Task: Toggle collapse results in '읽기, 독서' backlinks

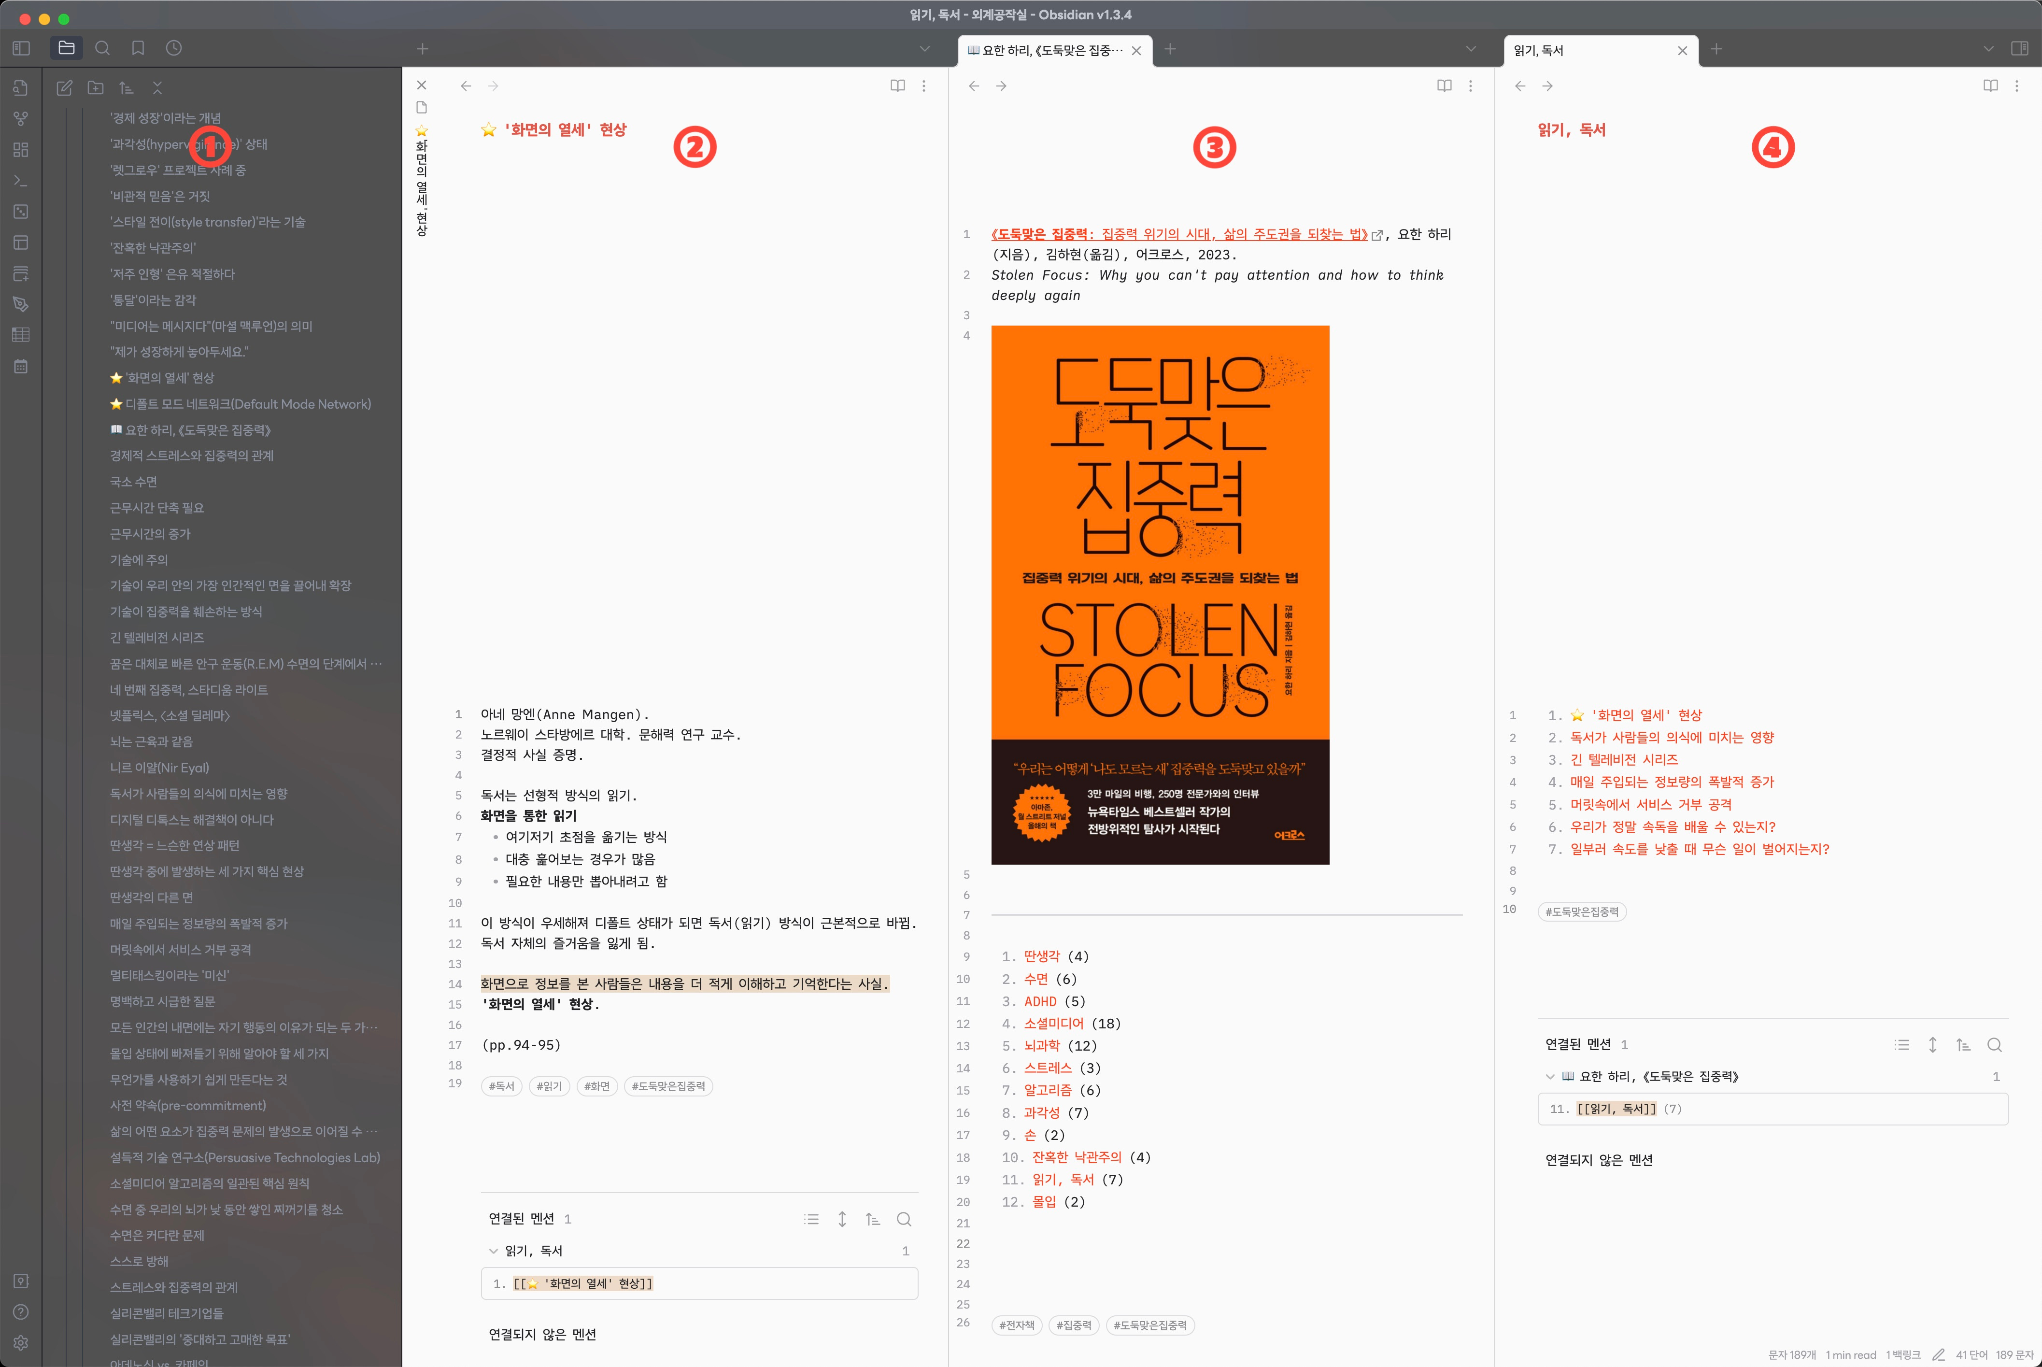Action: 1901,1044
